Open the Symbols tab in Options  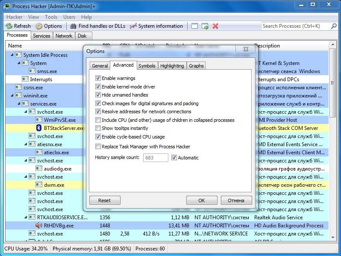point(147,66)
